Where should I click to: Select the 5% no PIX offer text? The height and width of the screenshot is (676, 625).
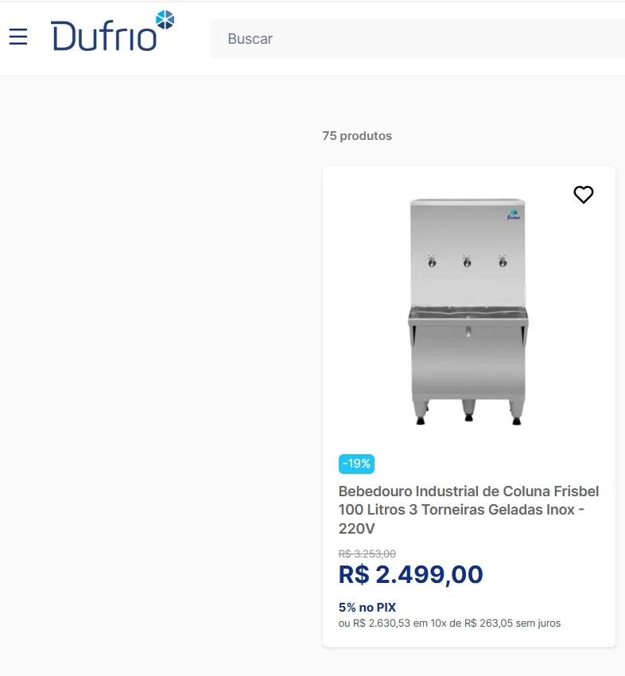click(x=367, y=608)
